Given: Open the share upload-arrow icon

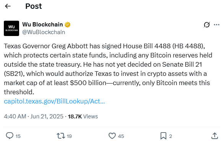Looking at the screenshot, I should coord(215,136).
